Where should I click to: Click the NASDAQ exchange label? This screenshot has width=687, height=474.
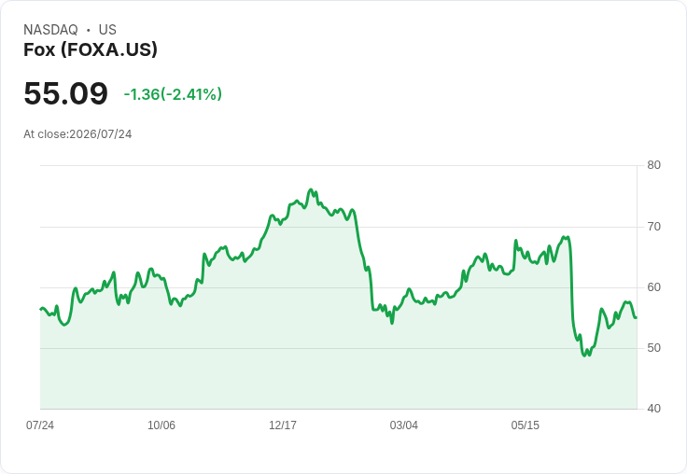(x=50, y=29)
